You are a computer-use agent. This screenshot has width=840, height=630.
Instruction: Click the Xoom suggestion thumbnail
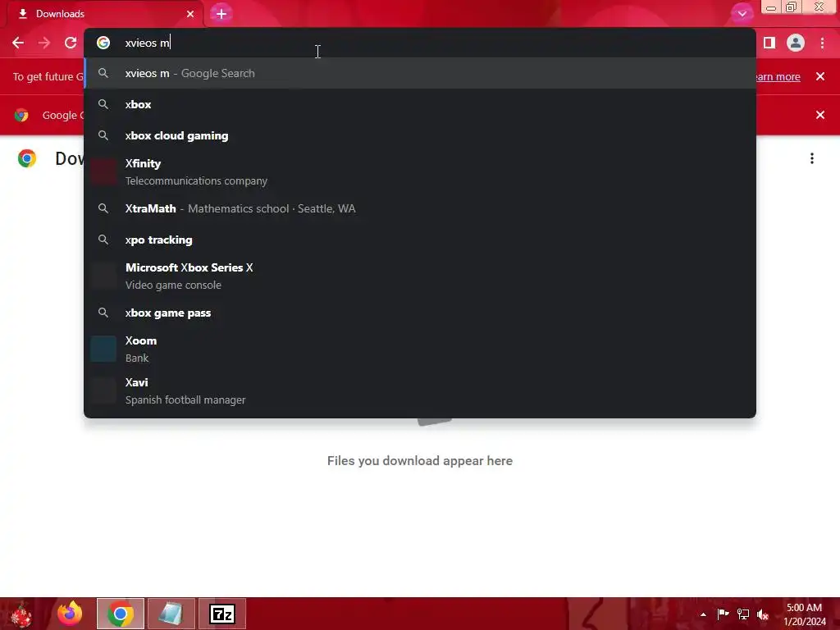[103, 349]
